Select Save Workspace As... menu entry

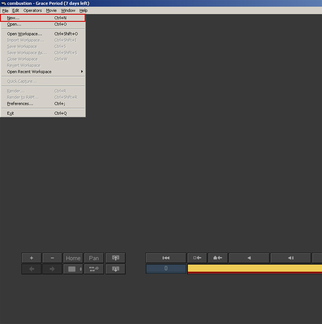(x=43, y=53)
